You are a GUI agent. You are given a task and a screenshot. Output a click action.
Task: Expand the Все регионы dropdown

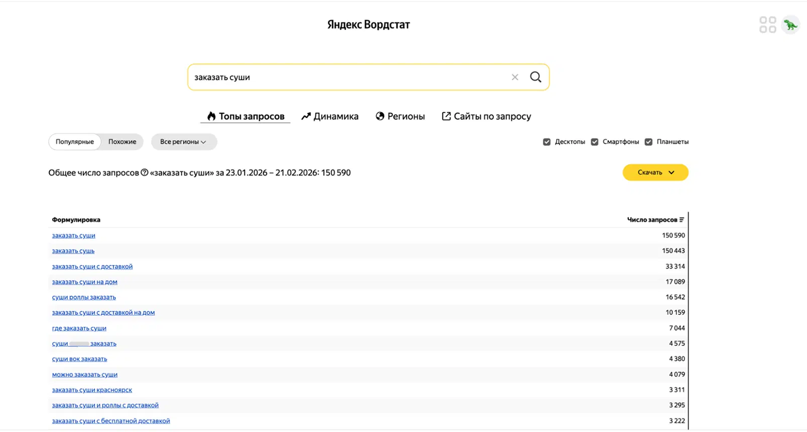click(184, 142)
